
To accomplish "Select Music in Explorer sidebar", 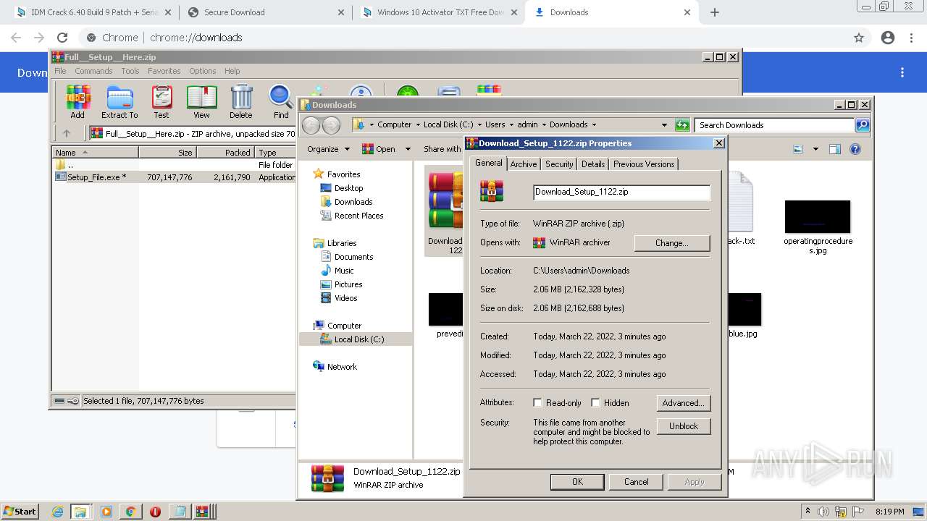I will pyautogui.click(x=344, y=271).
